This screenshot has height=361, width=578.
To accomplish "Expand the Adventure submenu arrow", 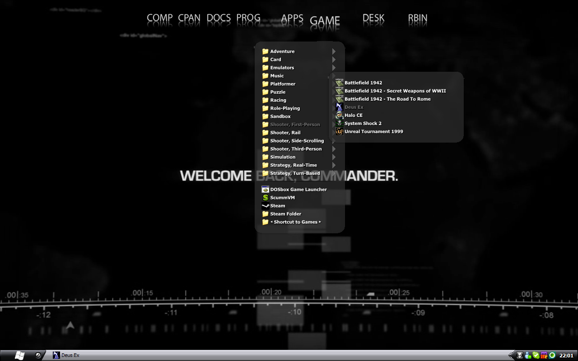I will [334, 51].
